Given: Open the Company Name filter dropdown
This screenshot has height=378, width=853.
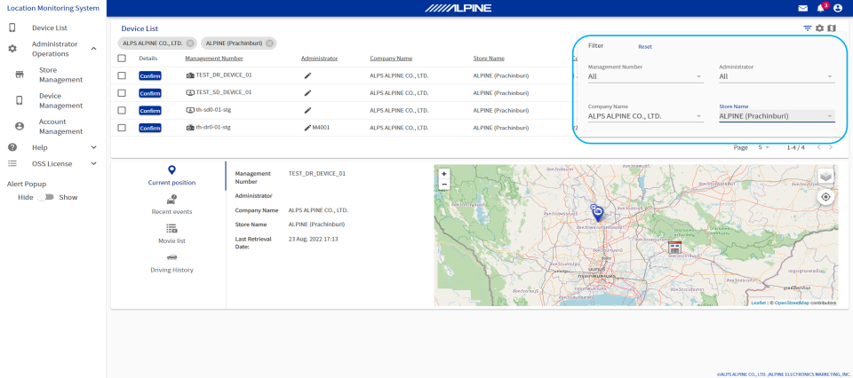Looking at the screenshot, I should 646,115.
